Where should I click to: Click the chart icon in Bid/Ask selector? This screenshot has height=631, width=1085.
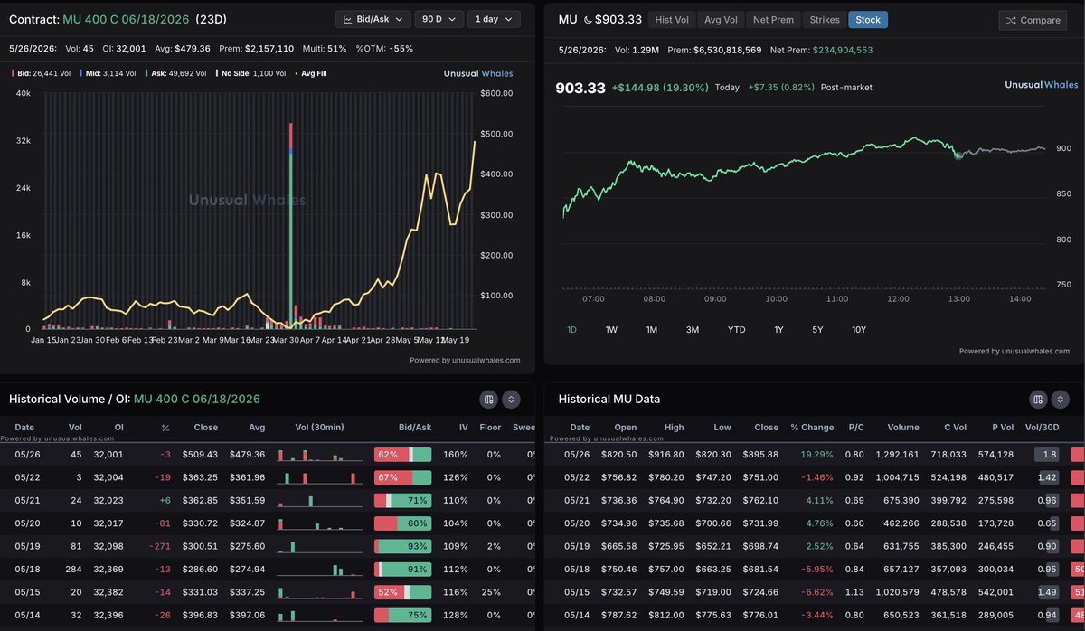pyautogui.click(x=348, y=19)
